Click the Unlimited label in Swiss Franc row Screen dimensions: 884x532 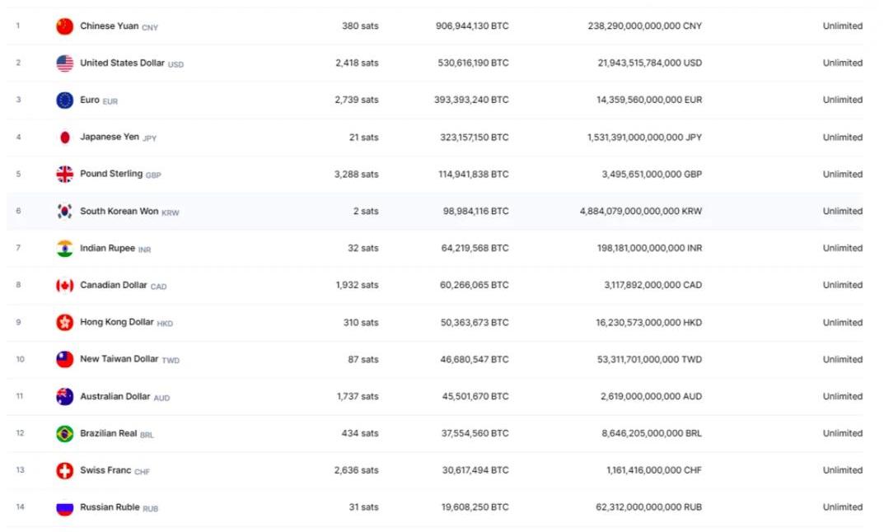842,470
